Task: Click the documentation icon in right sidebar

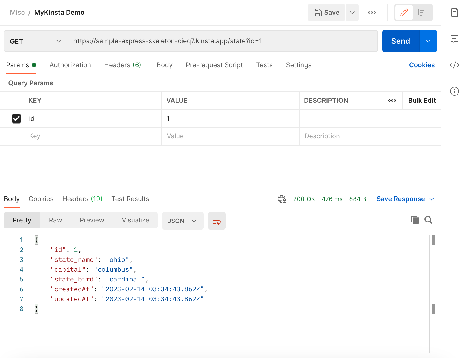Action: point(454,13)
